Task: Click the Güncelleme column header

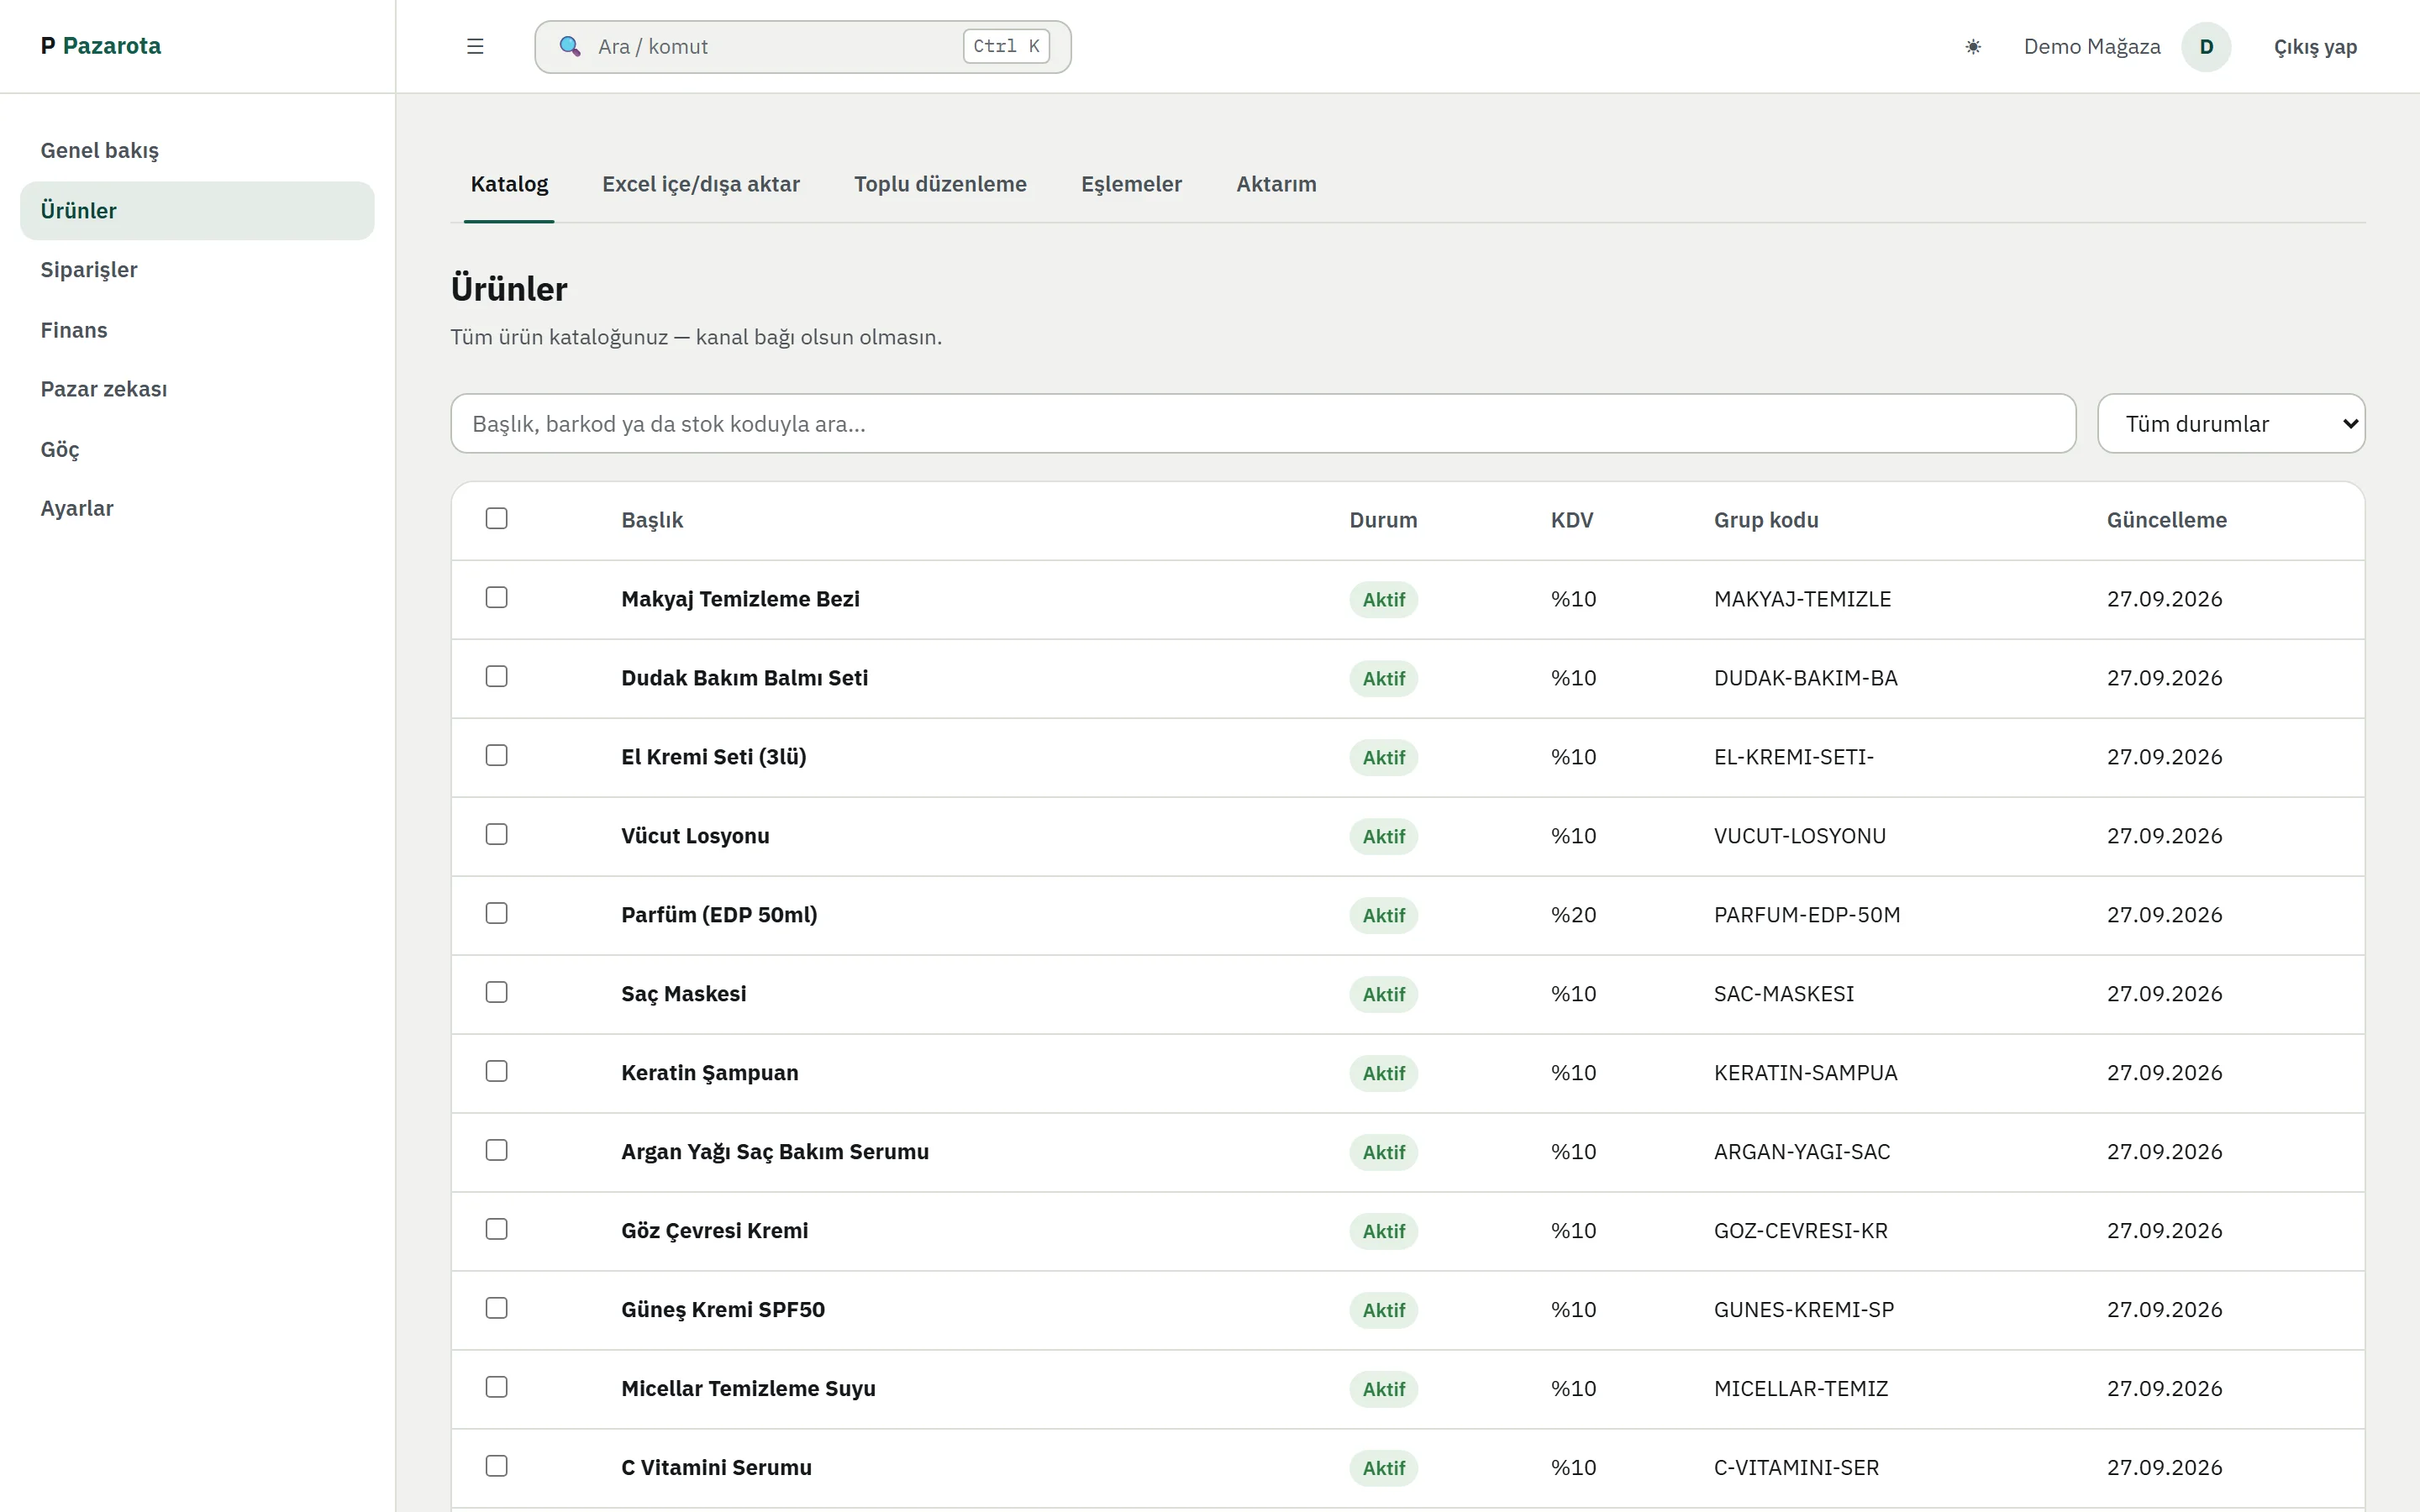Action: tap(2166, 520)
